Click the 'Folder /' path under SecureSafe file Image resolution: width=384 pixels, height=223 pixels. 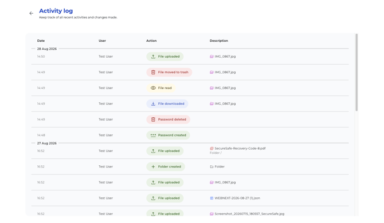215,153
